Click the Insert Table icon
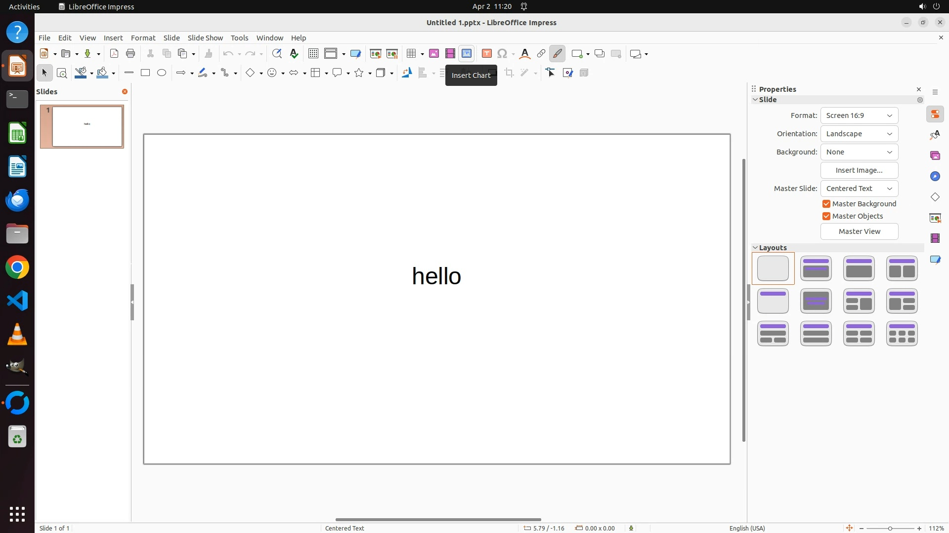The image size is (949, 533). point(411,54)
